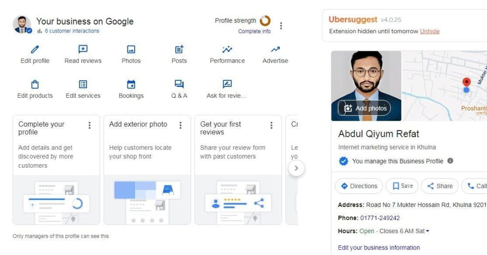Screen dimensions: 487x255
Task: Open the Advertise trend arrow icon
Action: [x=275, y=49]
